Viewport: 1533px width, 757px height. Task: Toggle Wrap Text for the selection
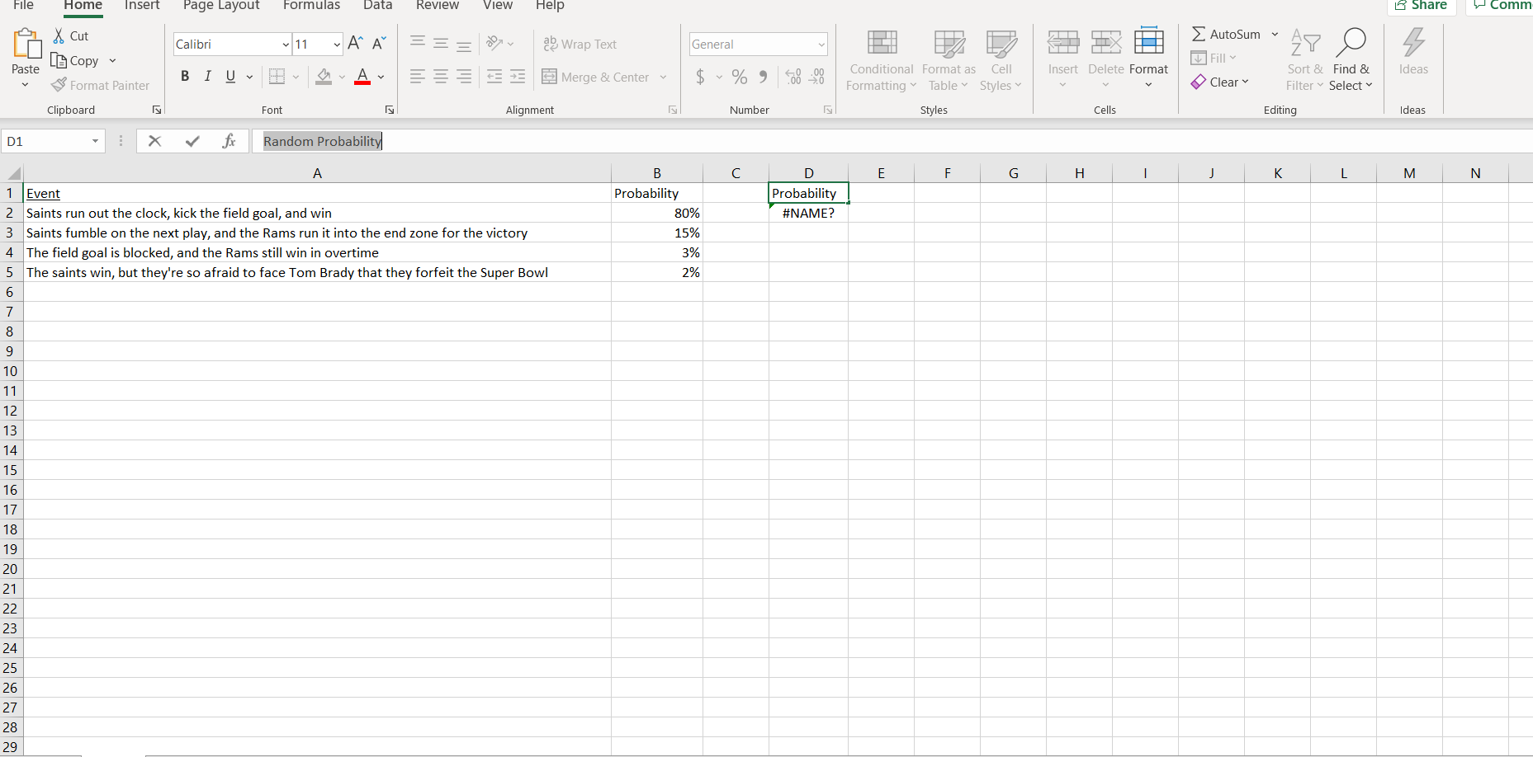[580, 44]
